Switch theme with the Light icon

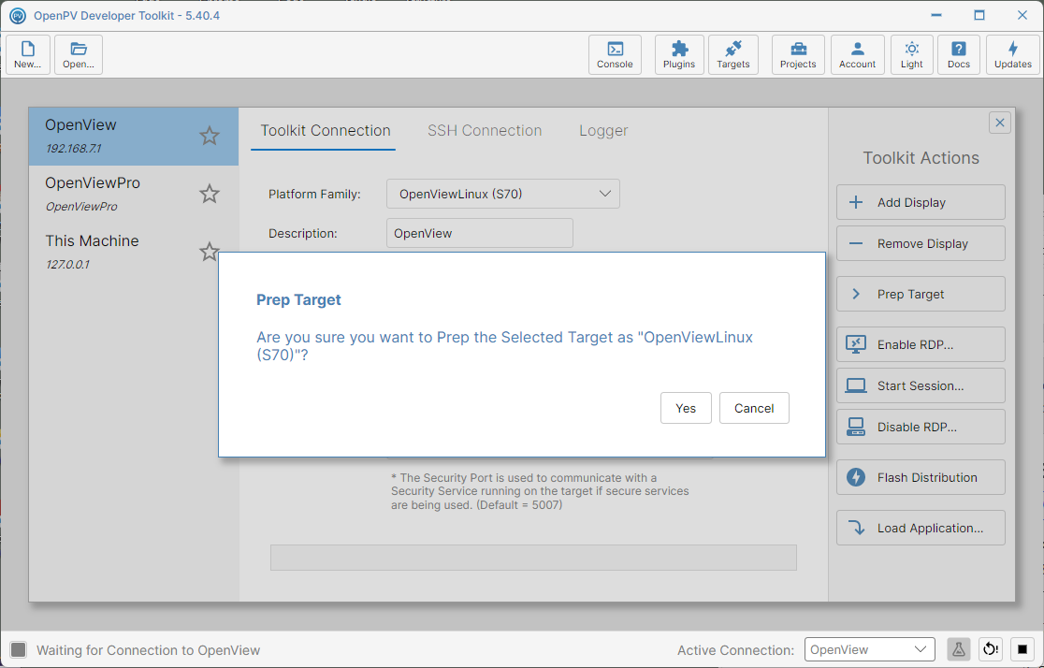(x=911, y=54)
